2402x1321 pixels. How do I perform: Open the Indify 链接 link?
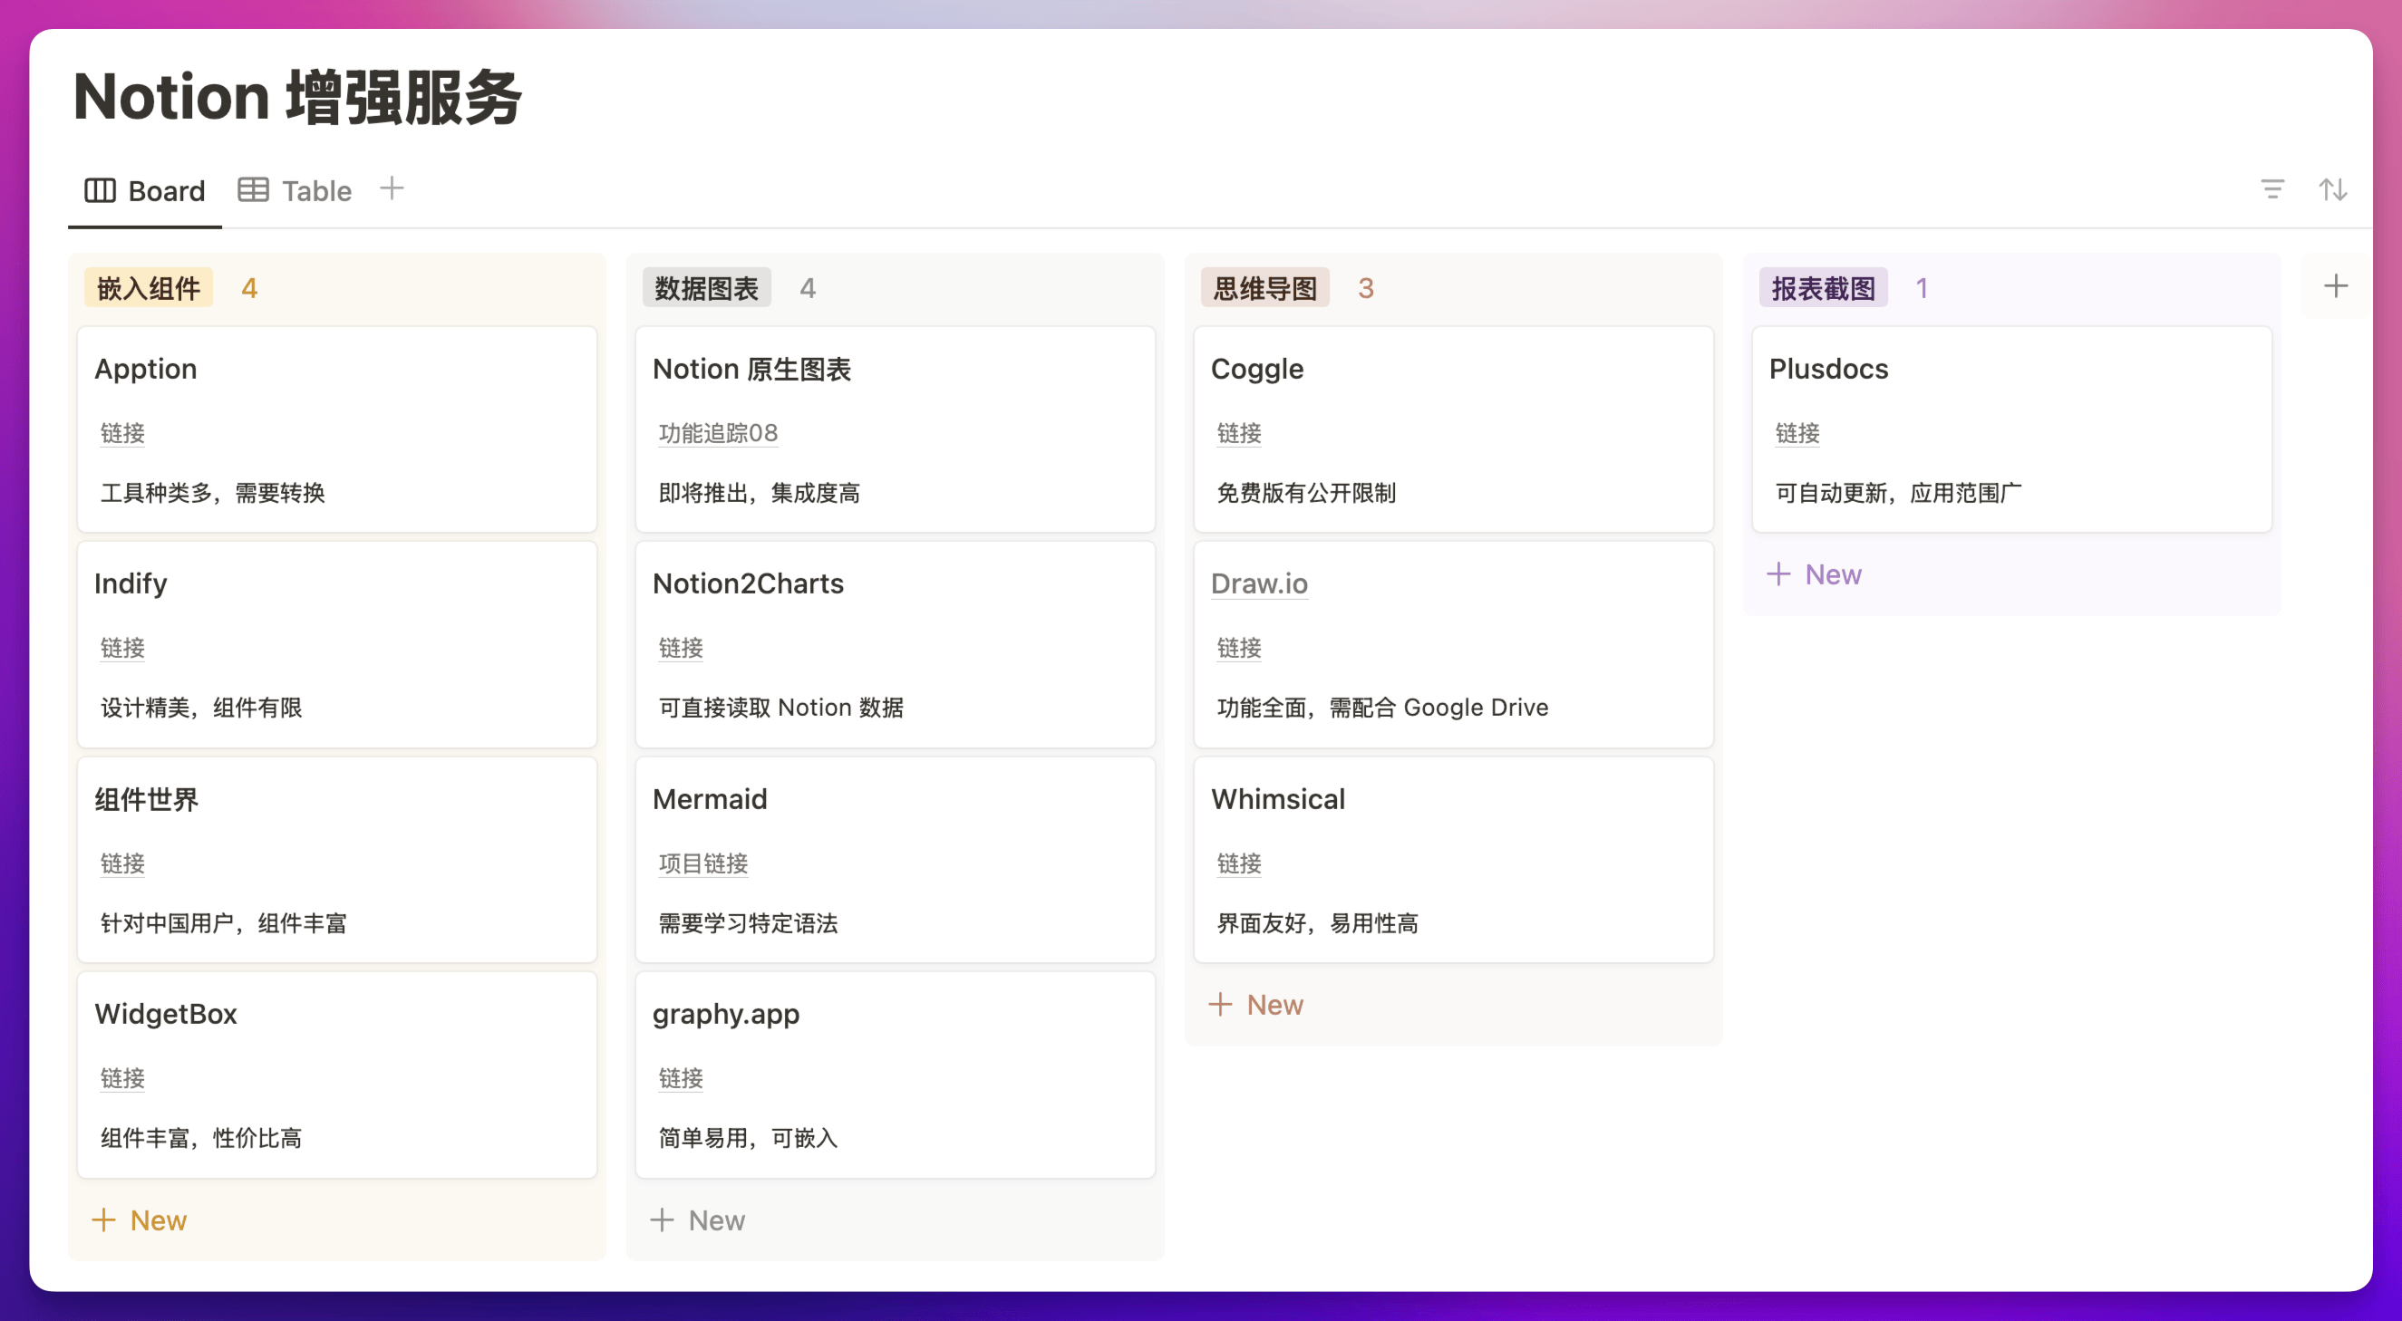pyautogui.click(x=123, y=648)
